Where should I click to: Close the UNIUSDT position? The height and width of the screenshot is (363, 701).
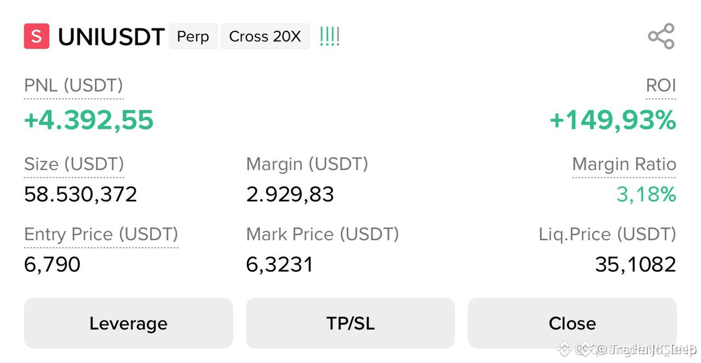tap(572, 323)
